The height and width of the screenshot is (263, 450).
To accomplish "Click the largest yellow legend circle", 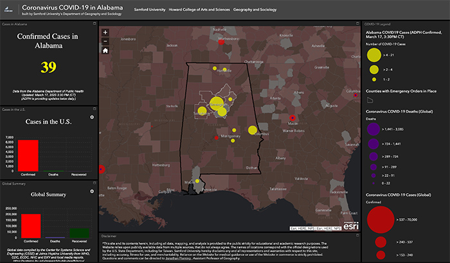I will [373, 55].
